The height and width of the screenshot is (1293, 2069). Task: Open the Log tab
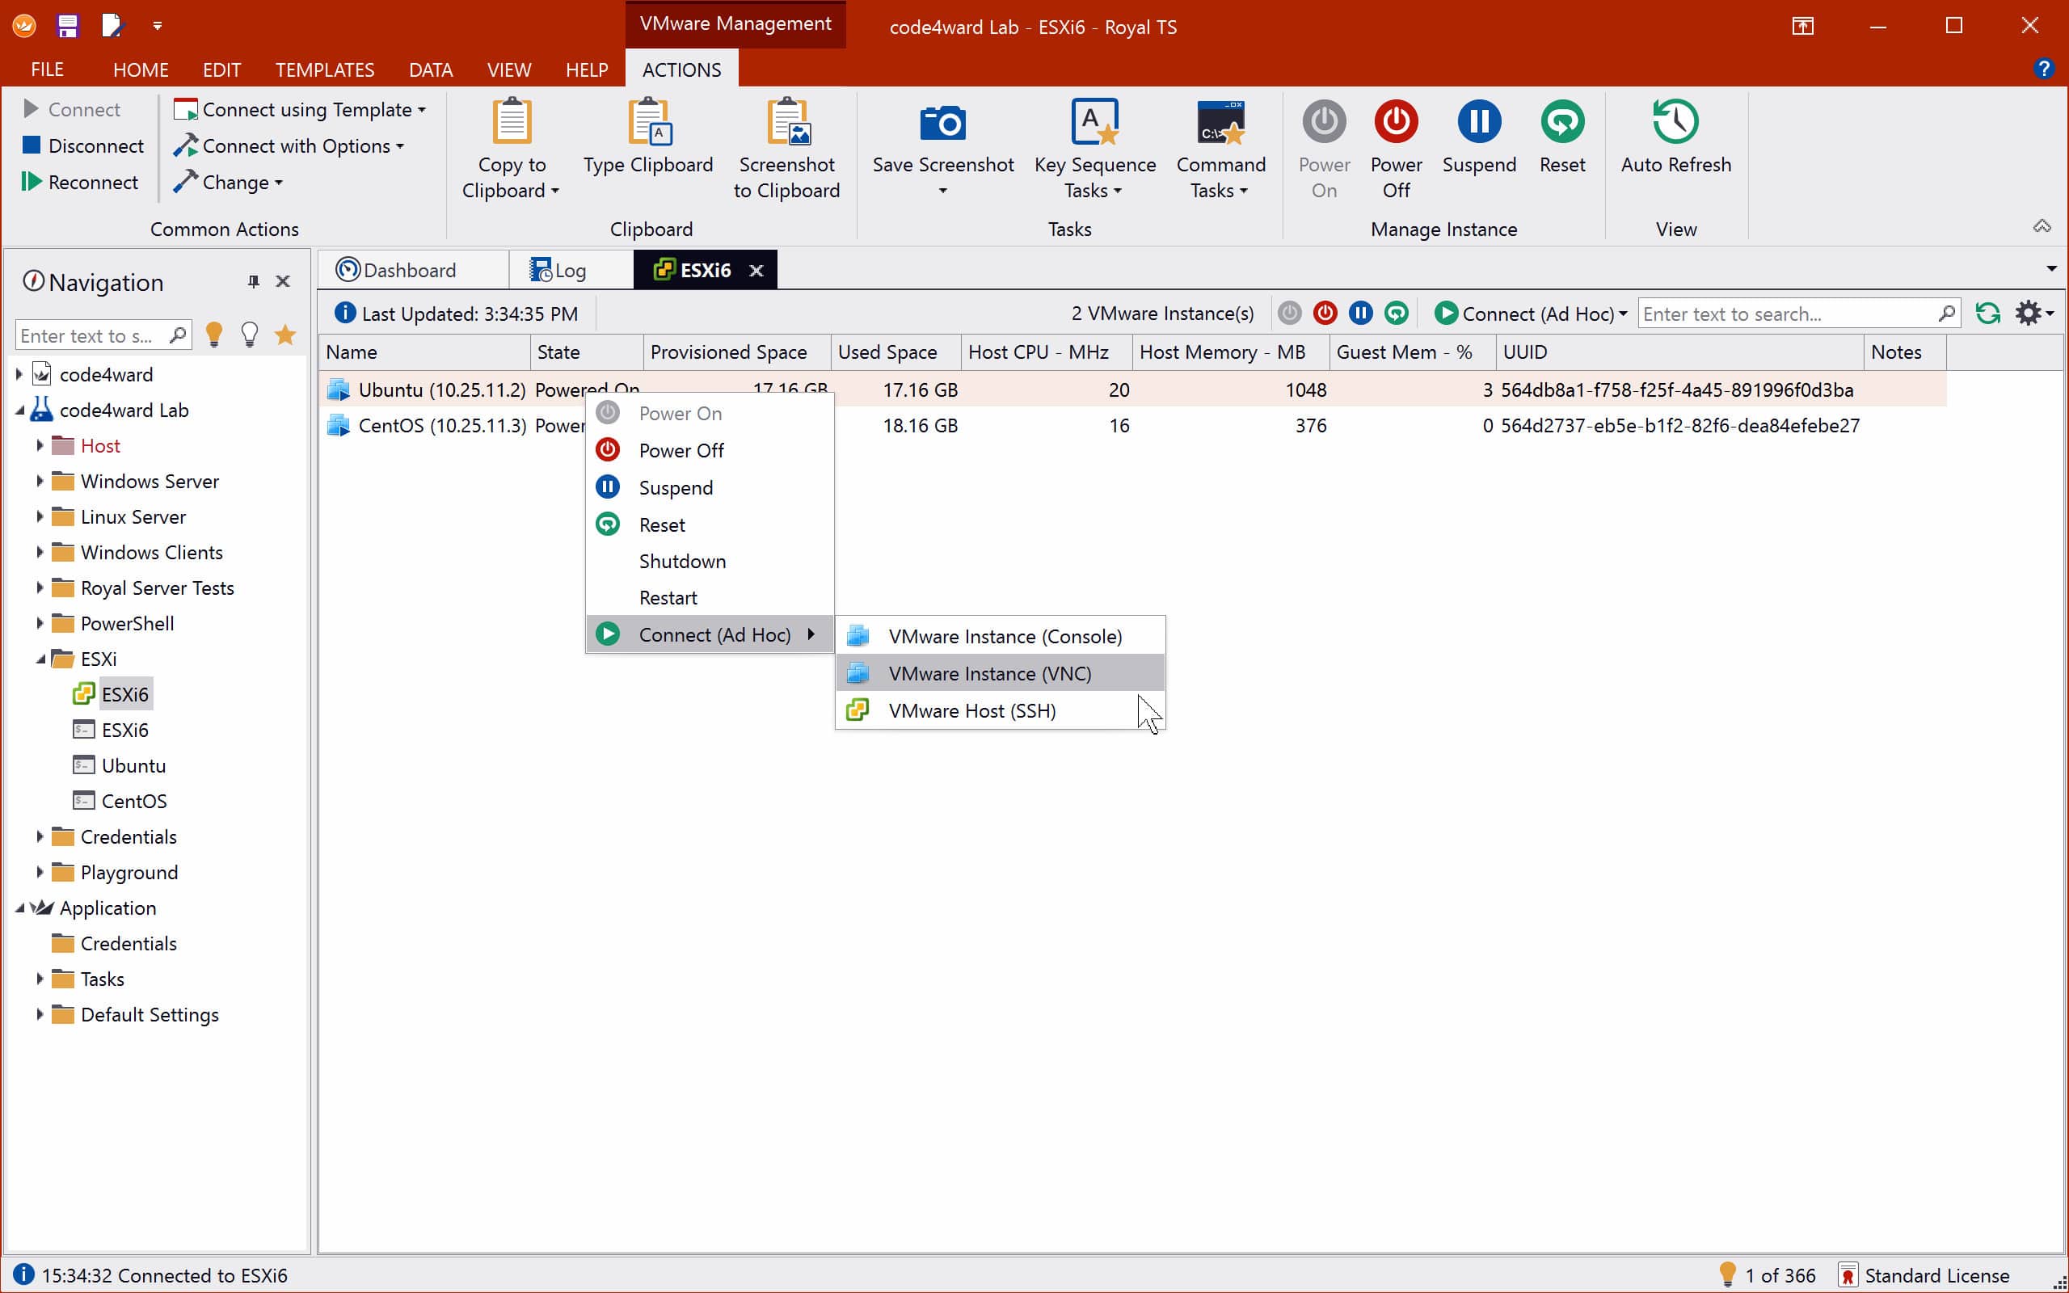(571, 270)
